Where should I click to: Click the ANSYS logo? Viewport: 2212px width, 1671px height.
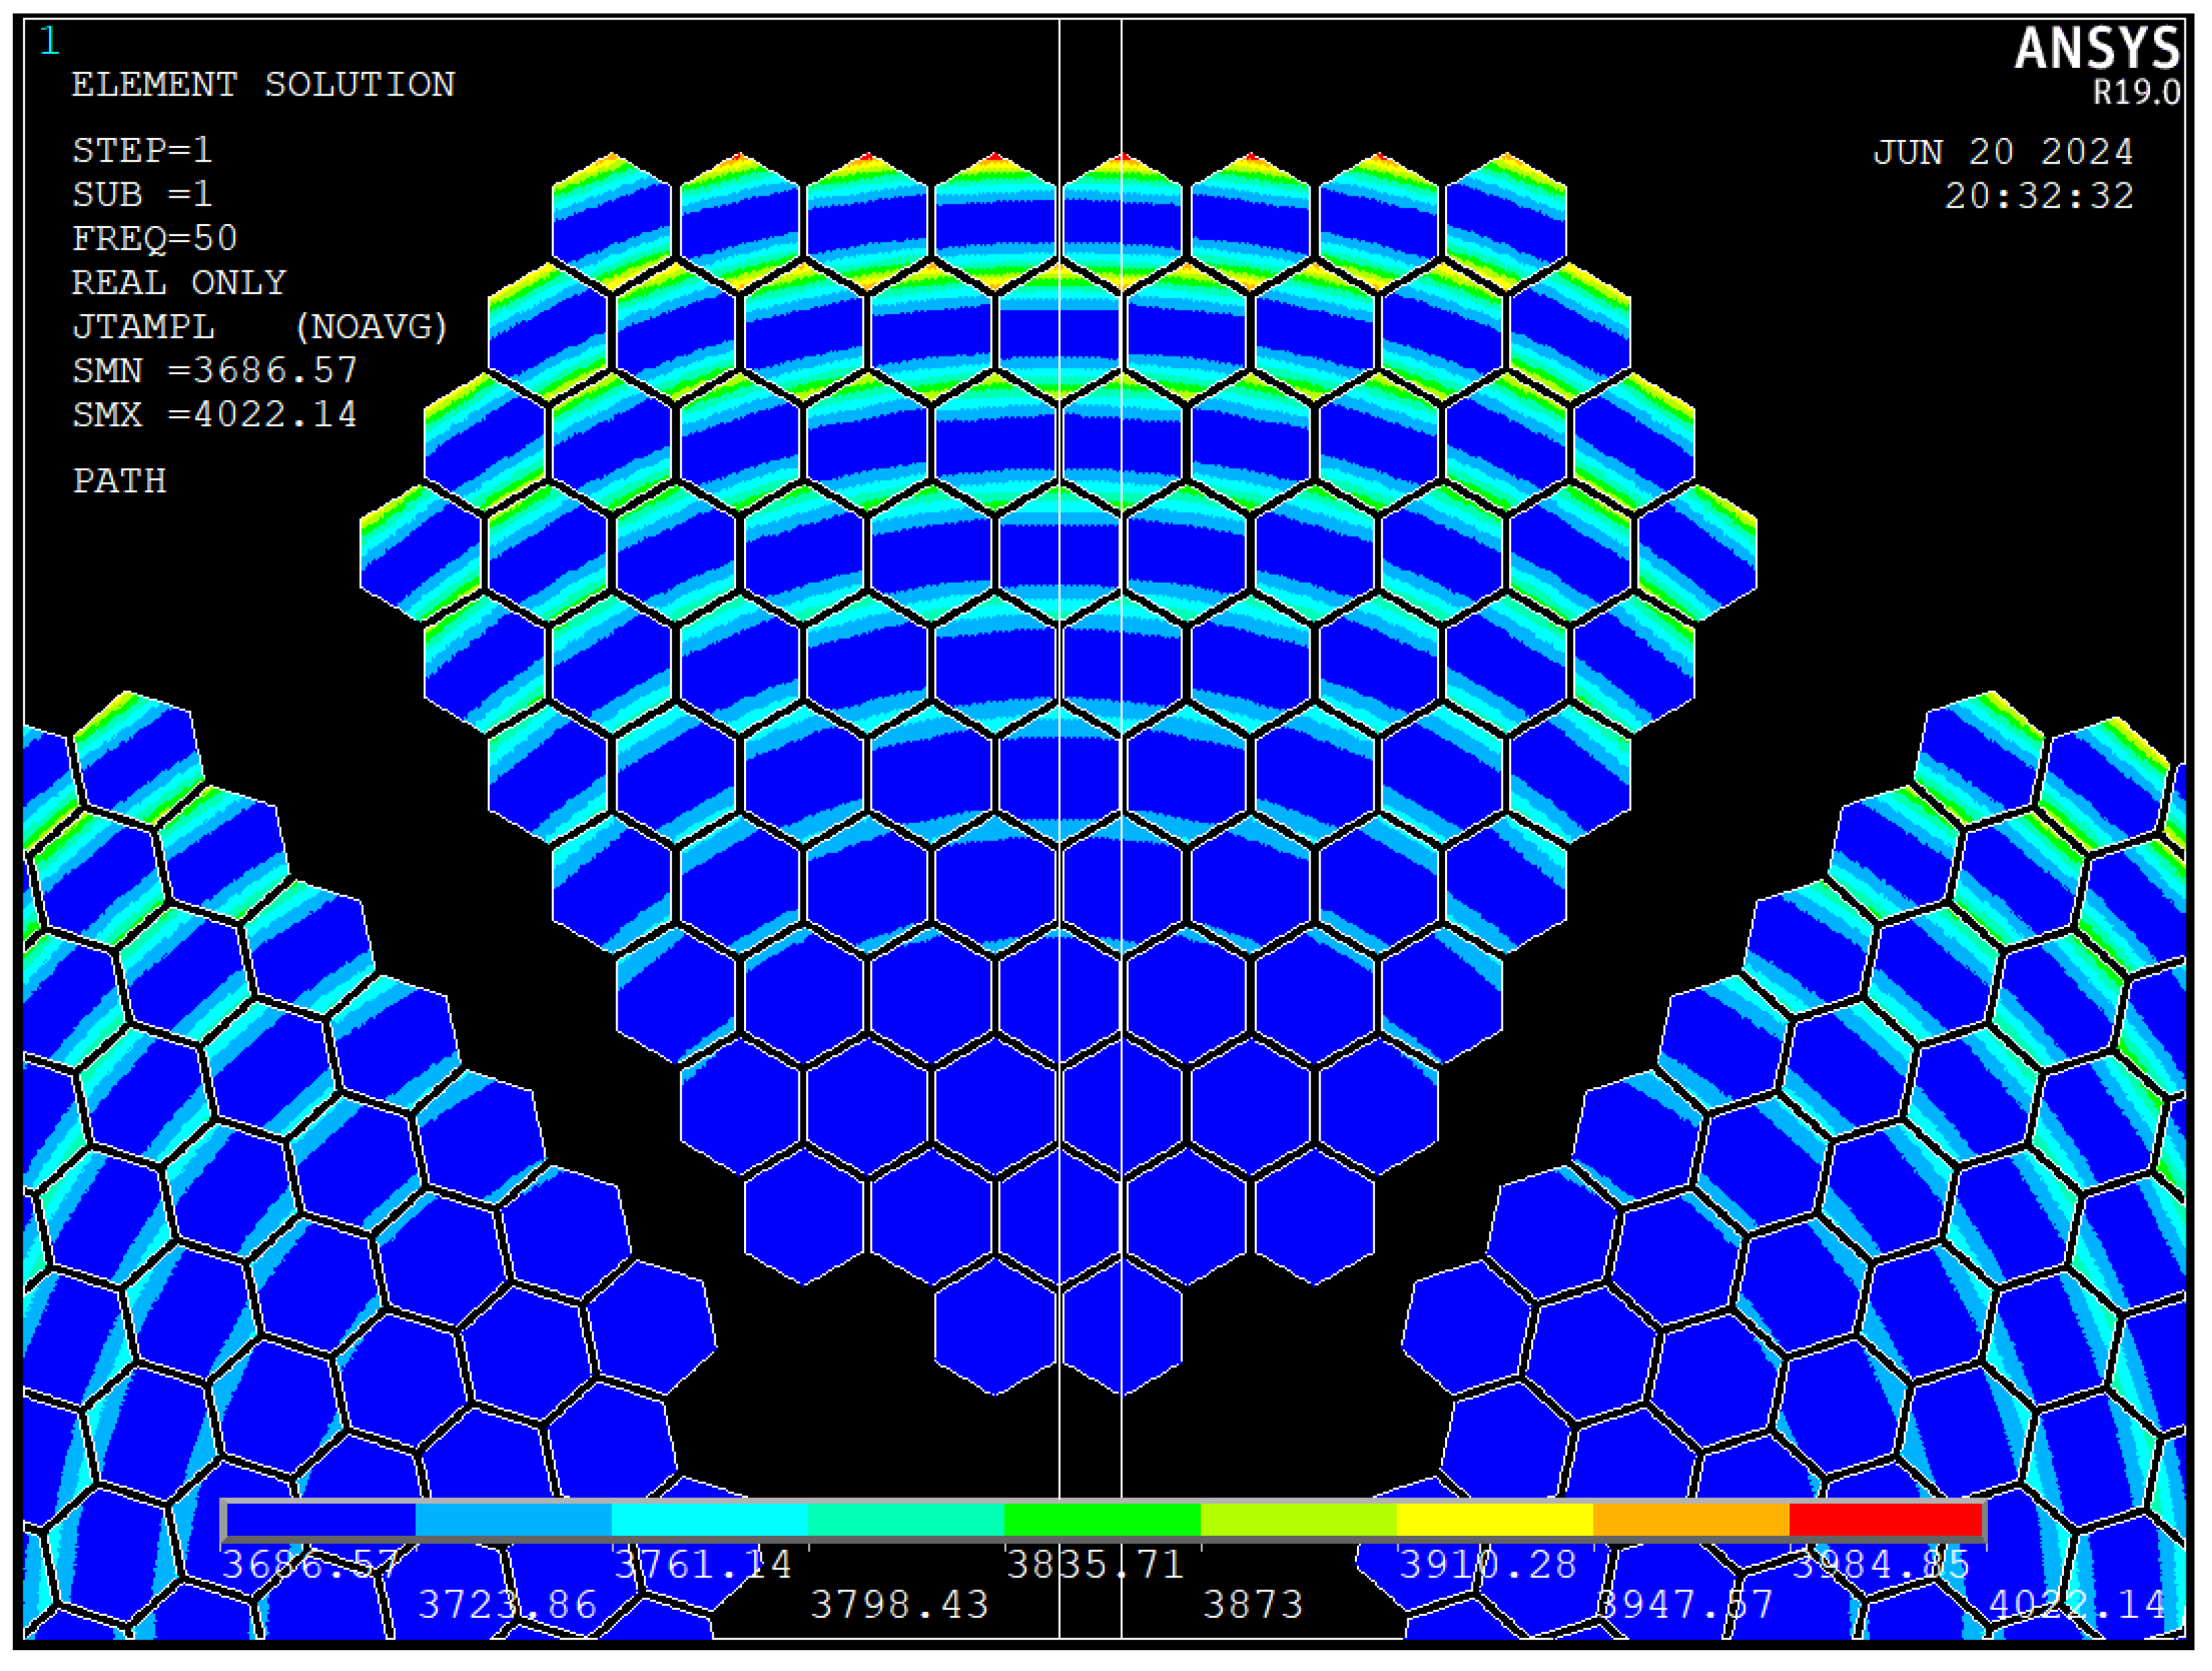pos(2096,48)
